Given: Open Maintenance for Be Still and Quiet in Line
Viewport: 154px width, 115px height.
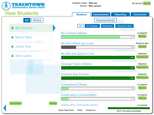Looking at the screenshot, I should pyautogui.click(x=142, y=57).
